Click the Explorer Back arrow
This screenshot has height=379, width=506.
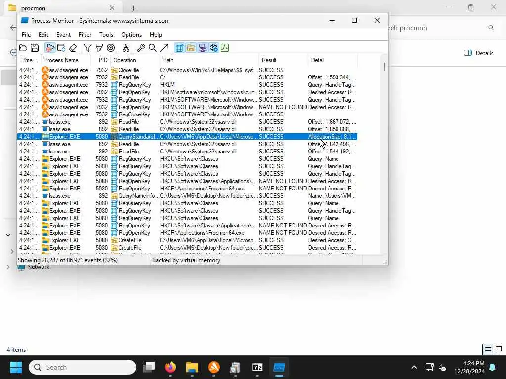(x=13, y=28)
